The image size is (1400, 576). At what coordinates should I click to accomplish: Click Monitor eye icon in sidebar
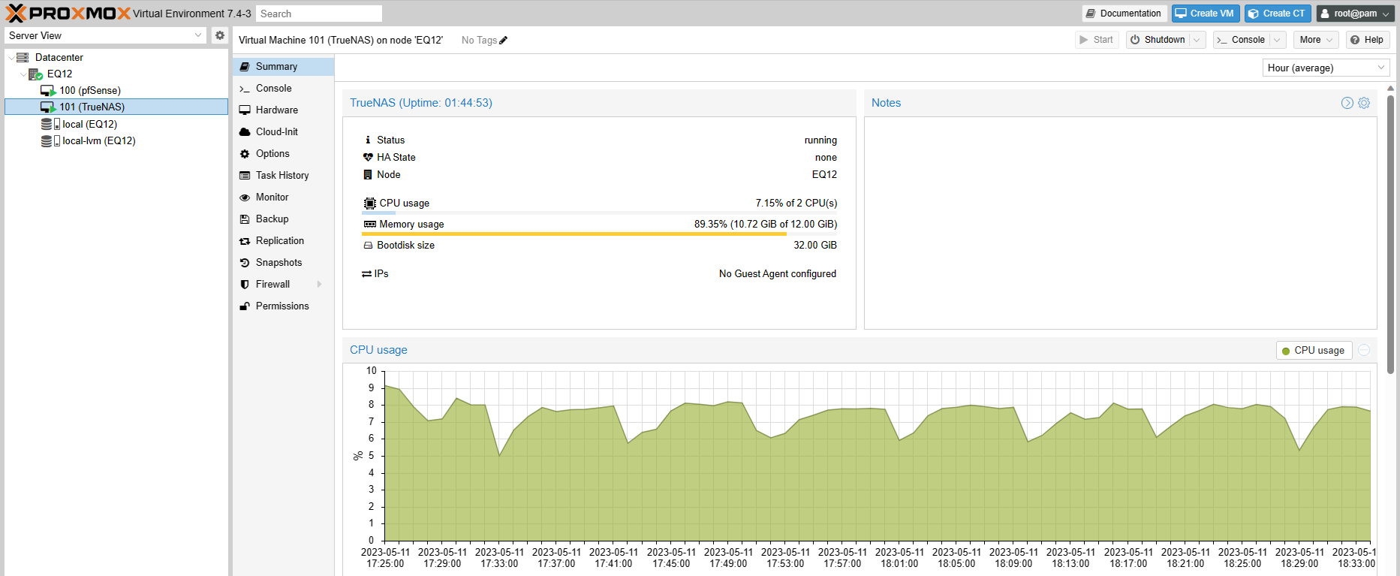[245, 197]
